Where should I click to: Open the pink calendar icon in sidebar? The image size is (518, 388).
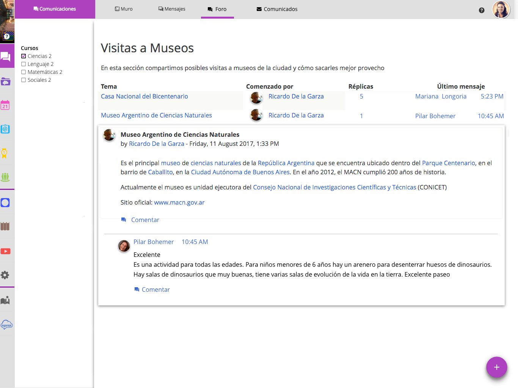click(x=5, y=105)
